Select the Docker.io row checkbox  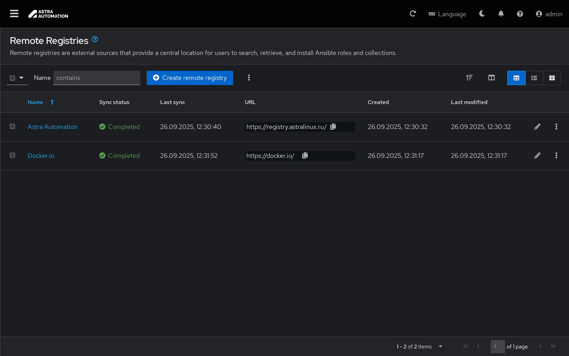[x=13, y=155]
